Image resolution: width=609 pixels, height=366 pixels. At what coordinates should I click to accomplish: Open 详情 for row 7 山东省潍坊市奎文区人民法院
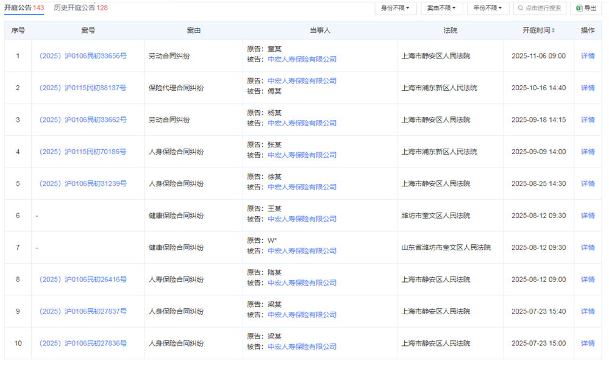click(588, 247)
